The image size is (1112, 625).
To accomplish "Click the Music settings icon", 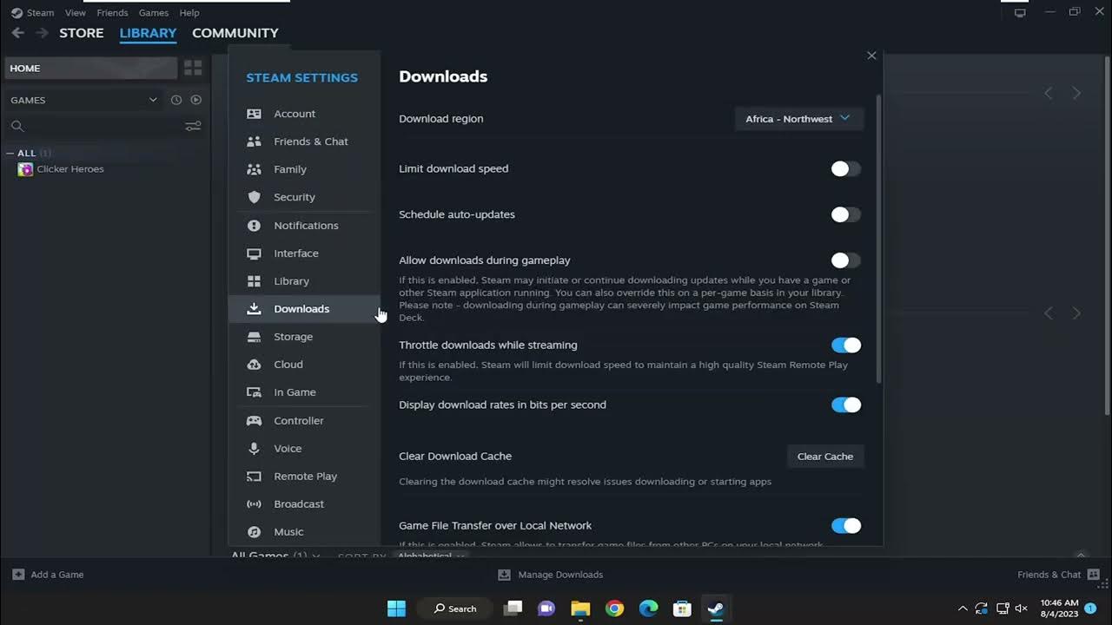I will tap(254, 532).
